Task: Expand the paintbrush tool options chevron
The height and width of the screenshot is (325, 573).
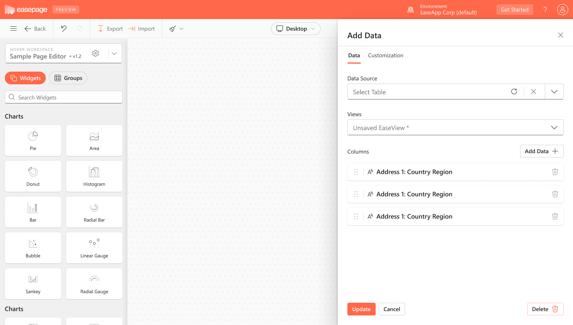Action: [181, 29]
